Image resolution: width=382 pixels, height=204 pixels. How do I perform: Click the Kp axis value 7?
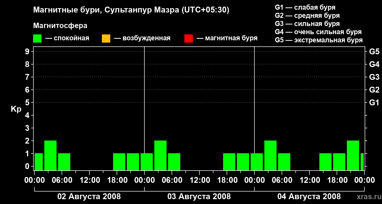pos(28,77)
